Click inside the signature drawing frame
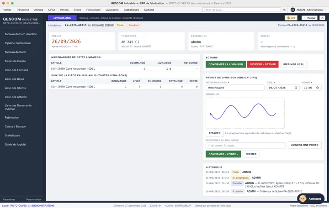 click(245, 113)
